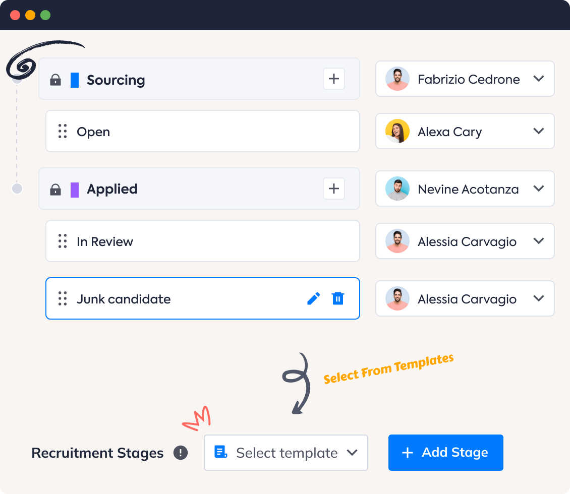570x494 pixels.
Task: Click Alessia Carvagio's profile picture
Action: [397, 241]
